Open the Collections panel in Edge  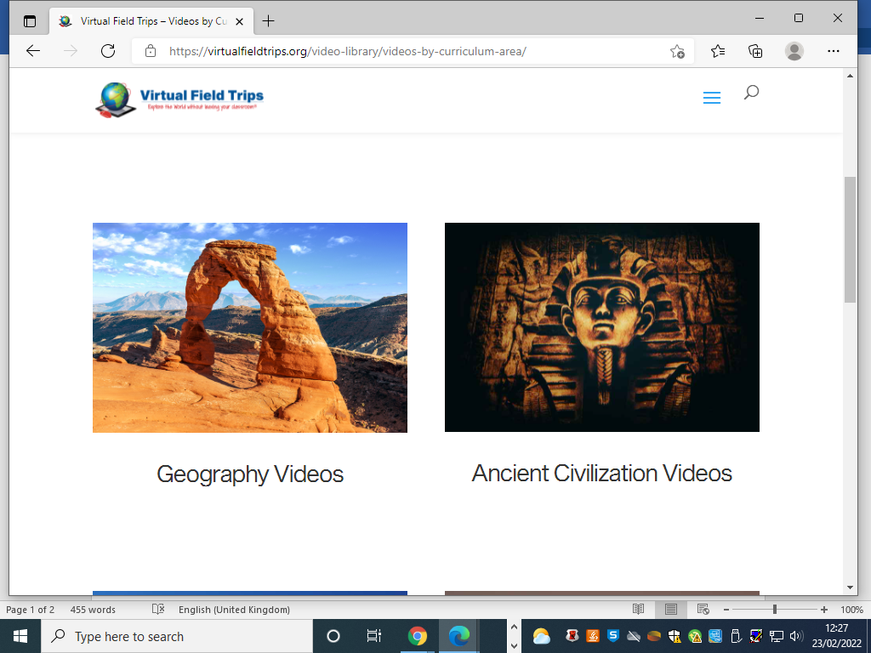(x=755, y=51)
